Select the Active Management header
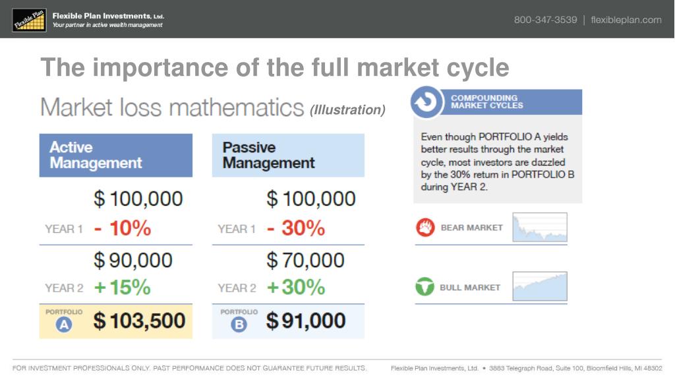The width and height of the screenshot is (675, 380). (116, 155)
